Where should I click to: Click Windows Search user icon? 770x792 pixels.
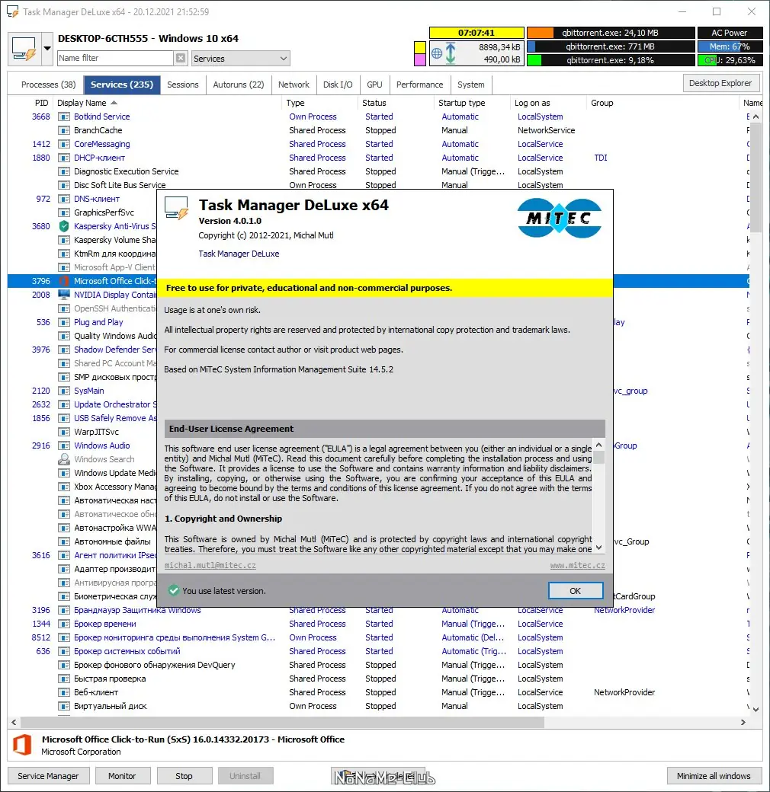click(64, 459)
